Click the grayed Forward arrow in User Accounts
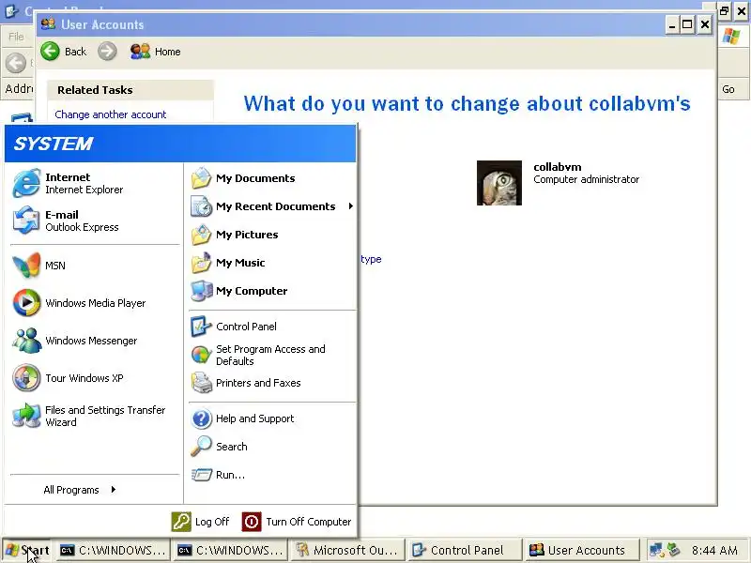This screenshot has height=563, width=751. click(x=107, y=52)
